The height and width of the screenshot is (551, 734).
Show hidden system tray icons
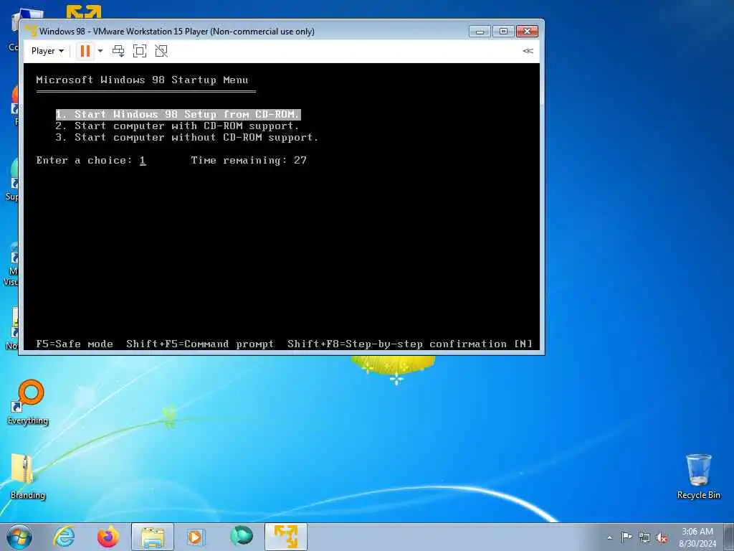point(609,537)
